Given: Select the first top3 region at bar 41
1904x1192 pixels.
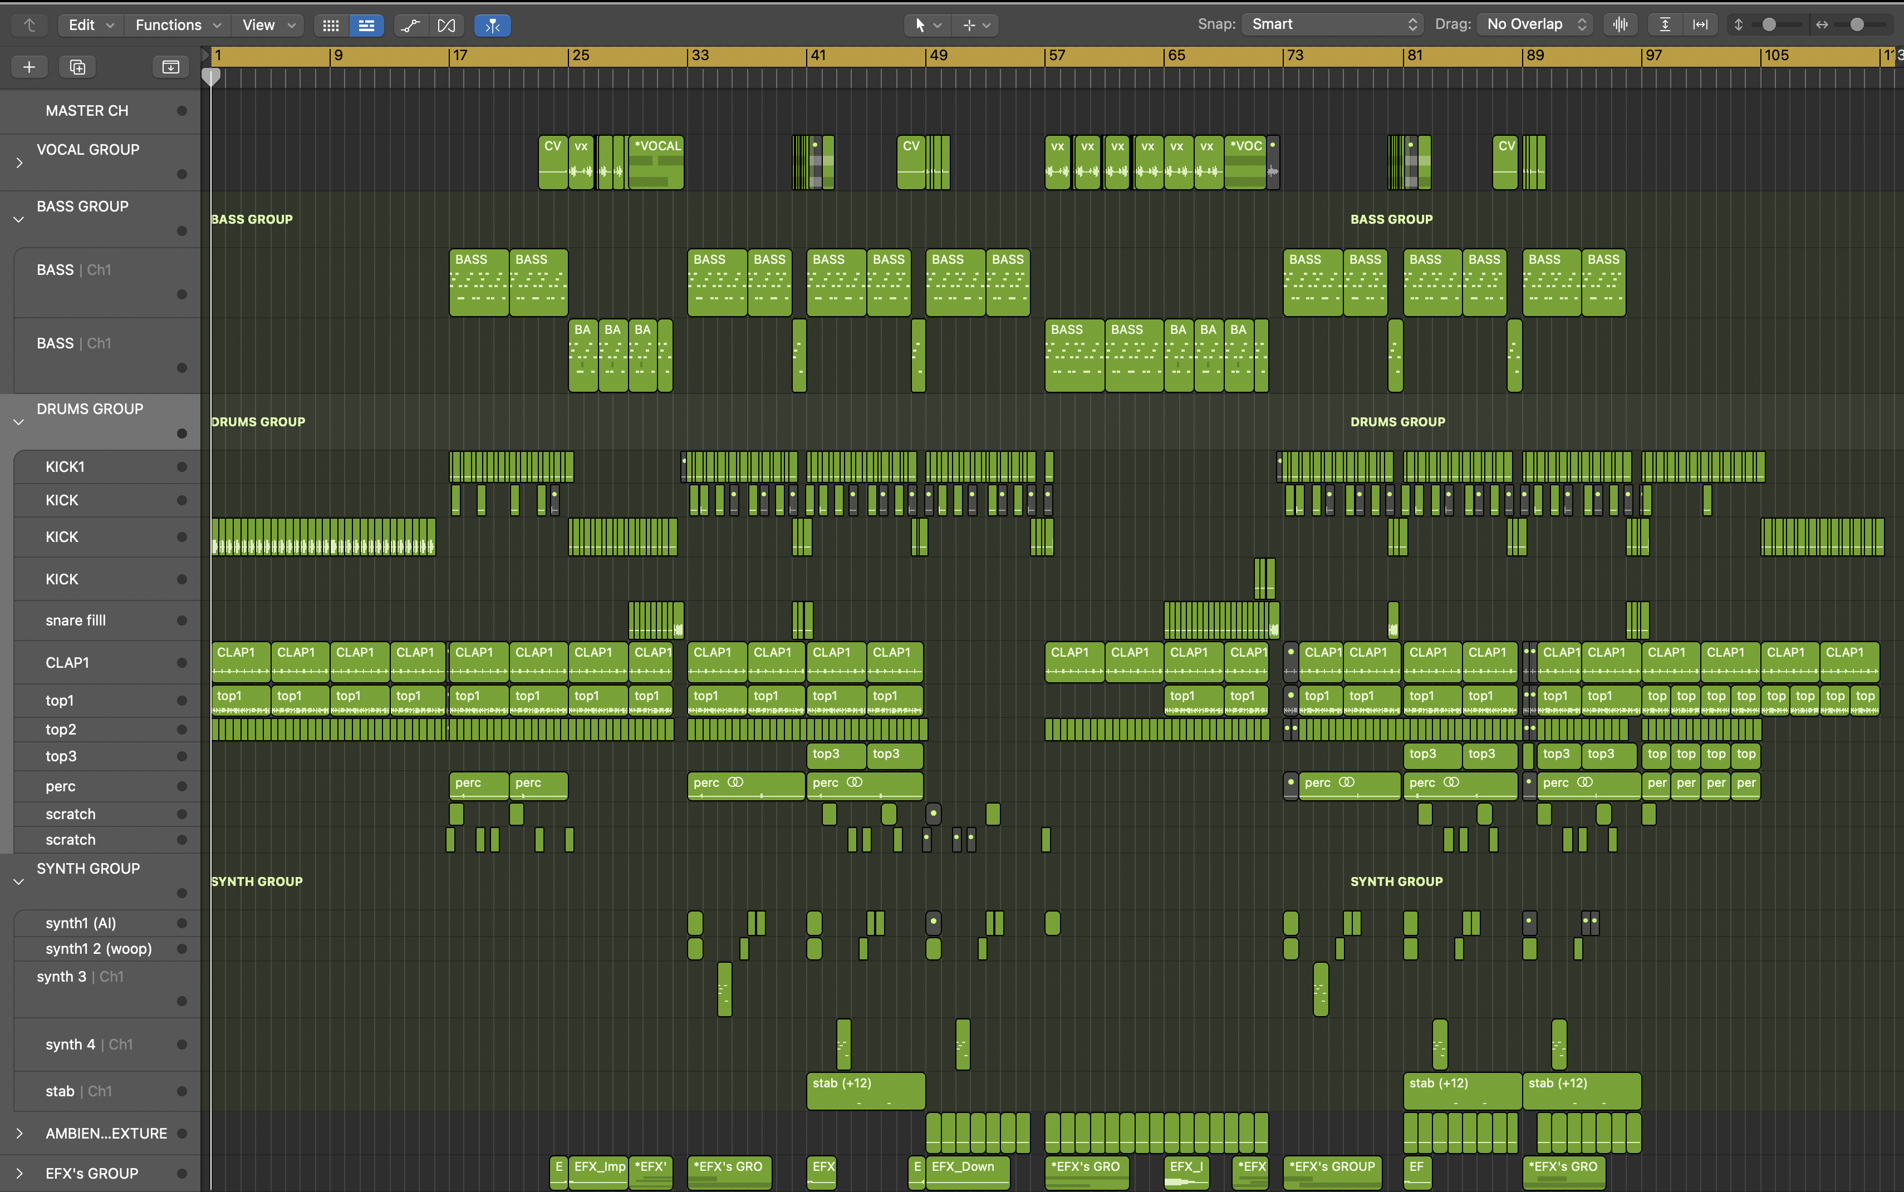Looking at the screenshot, I should [836, 755].
